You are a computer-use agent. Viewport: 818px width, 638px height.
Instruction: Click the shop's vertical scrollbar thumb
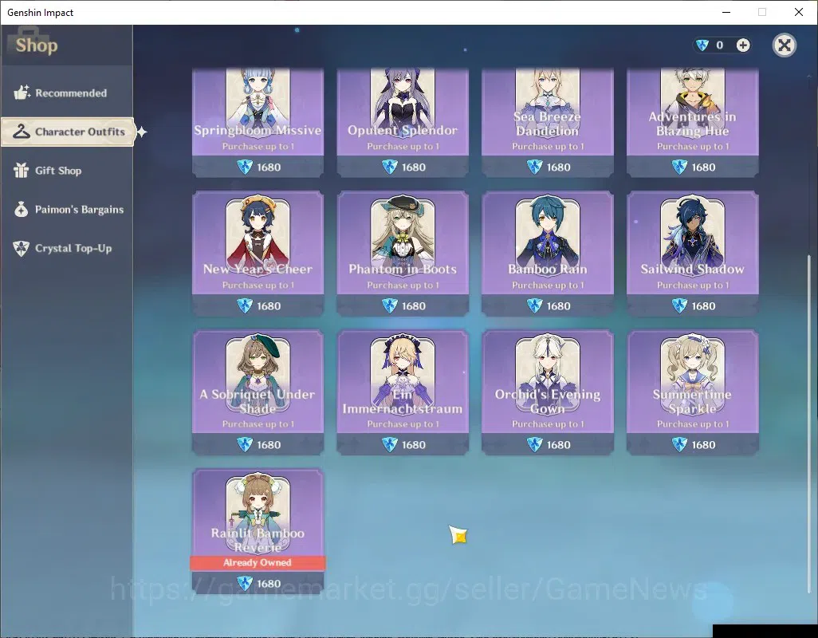click(x=809, y=423)
